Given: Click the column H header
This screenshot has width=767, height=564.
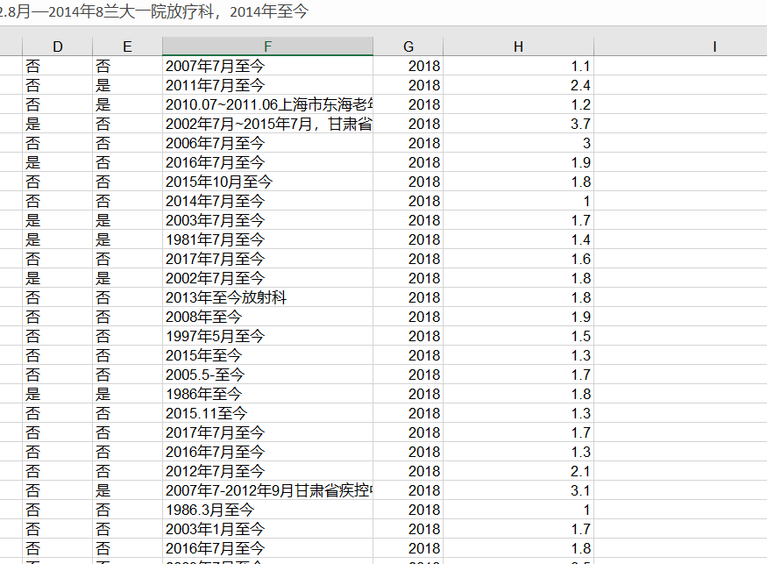Looking at the screenshot, I should 518,46.
